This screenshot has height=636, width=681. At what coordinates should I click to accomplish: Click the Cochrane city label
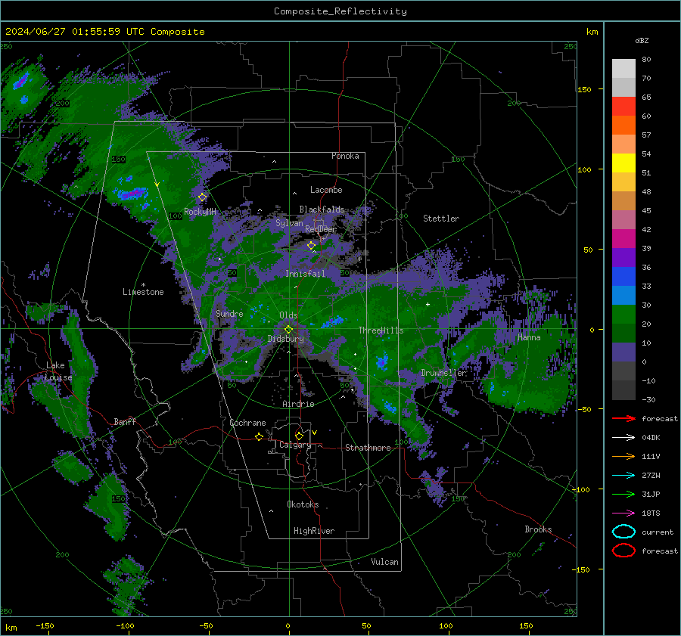(247, 423)
